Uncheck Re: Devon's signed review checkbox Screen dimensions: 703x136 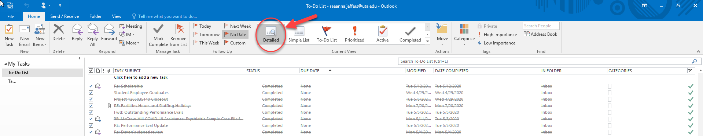tap(91, 132)
